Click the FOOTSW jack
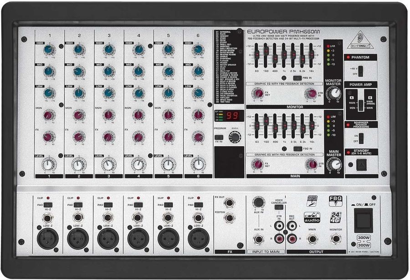 pyautogui.click(x=230, y=218)
